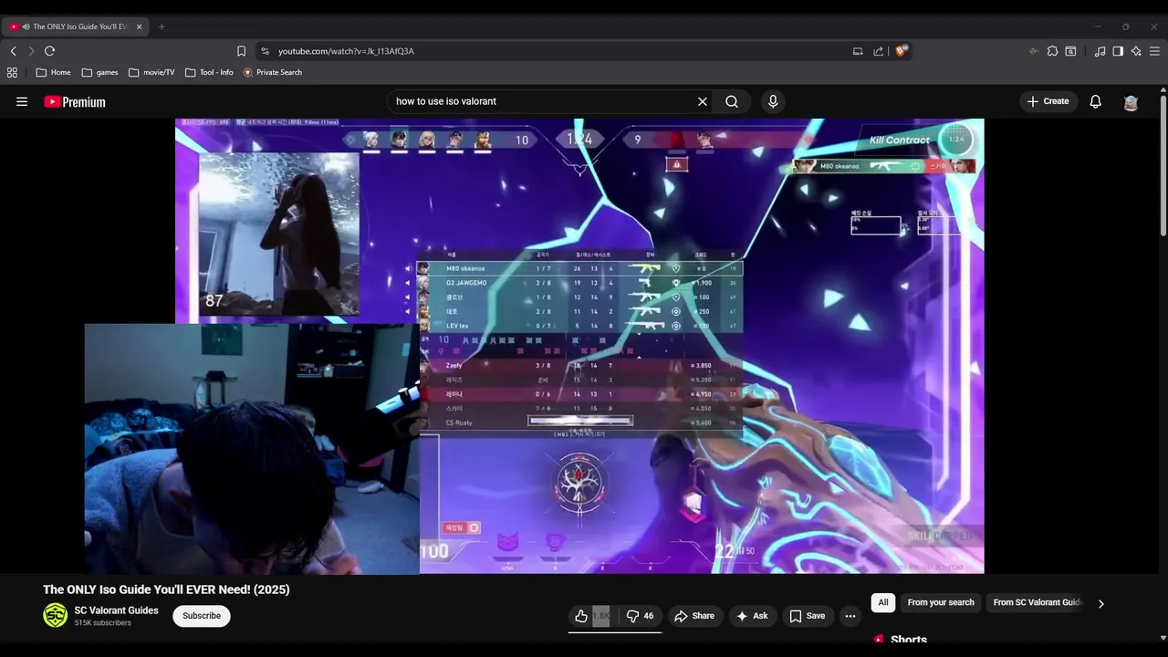
Task: Clear the search box with the X
Action: (703, 101)
